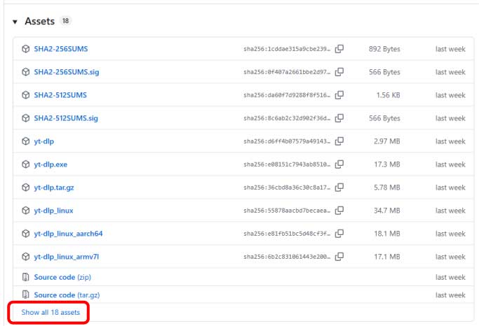The height and width of the screenshot is (326, 479).
Task: Download the SHA2-256SUMS file
Action: (x=61, y=49)
